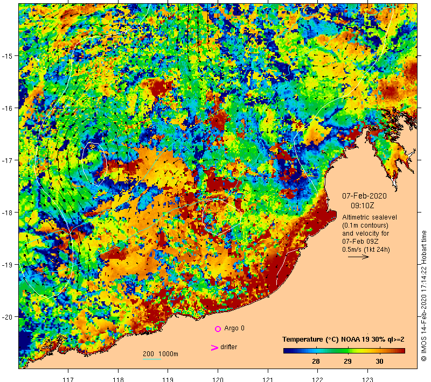The width and height of the screenshot is (431, 382).
Task: Click the -20 latitude axis label
Action: tap(7, 317)
